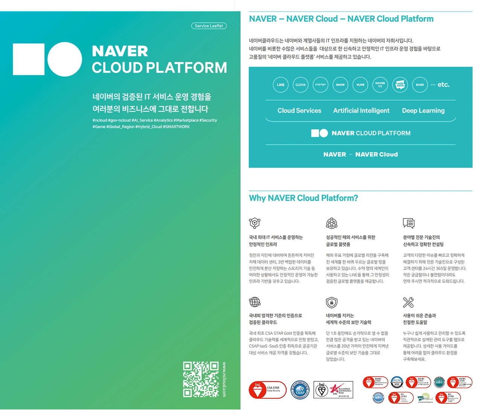Click the 'Why NAVER Cloud Platform?' heading

[304, 198]
